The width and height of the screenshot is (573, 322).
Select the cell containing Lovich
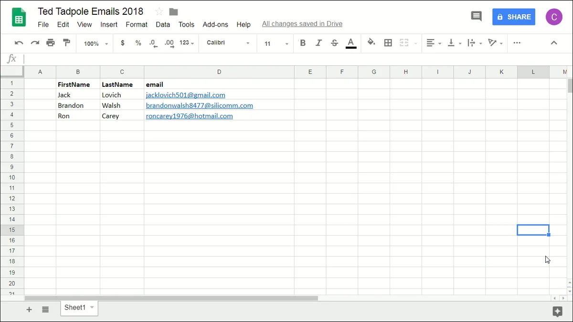[x=122, y=95]
